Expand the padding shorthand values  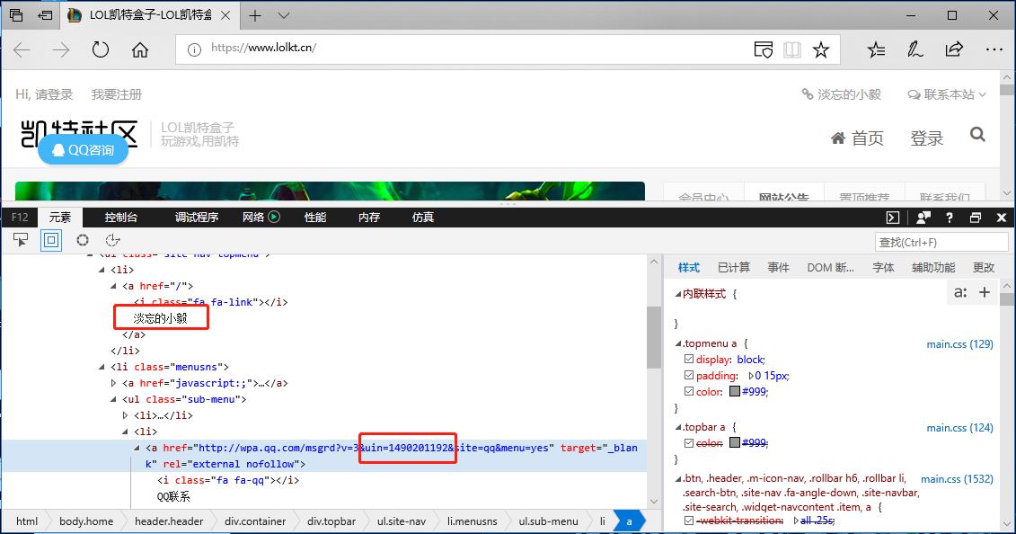click(x=750, y=376)
